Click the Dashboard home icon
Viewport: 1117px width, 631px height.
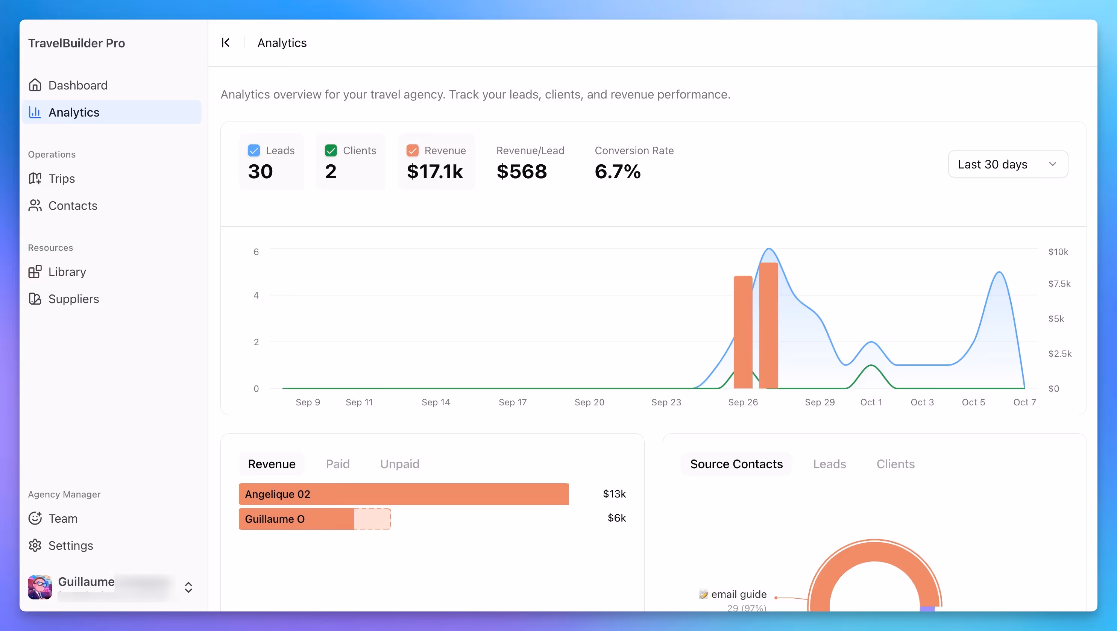[x=35, y=85]
